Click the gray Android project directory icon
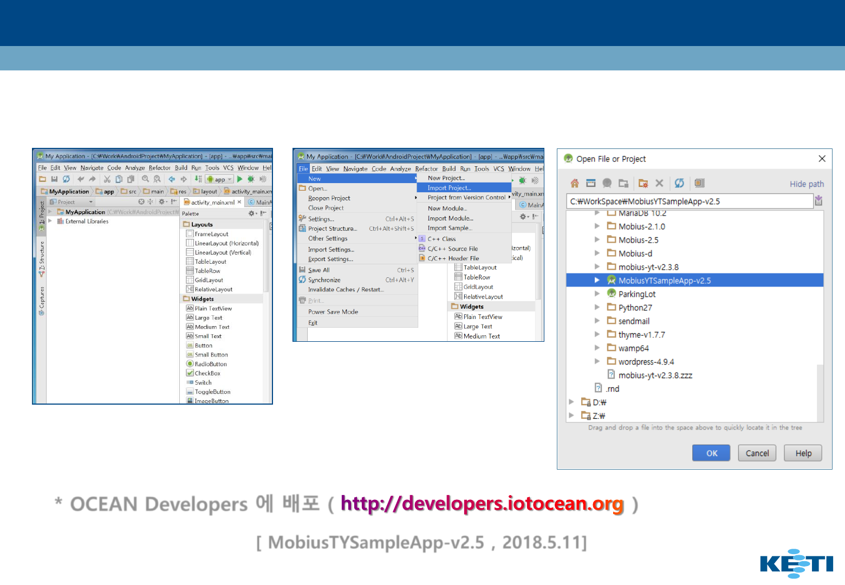 tap(607, 183)
